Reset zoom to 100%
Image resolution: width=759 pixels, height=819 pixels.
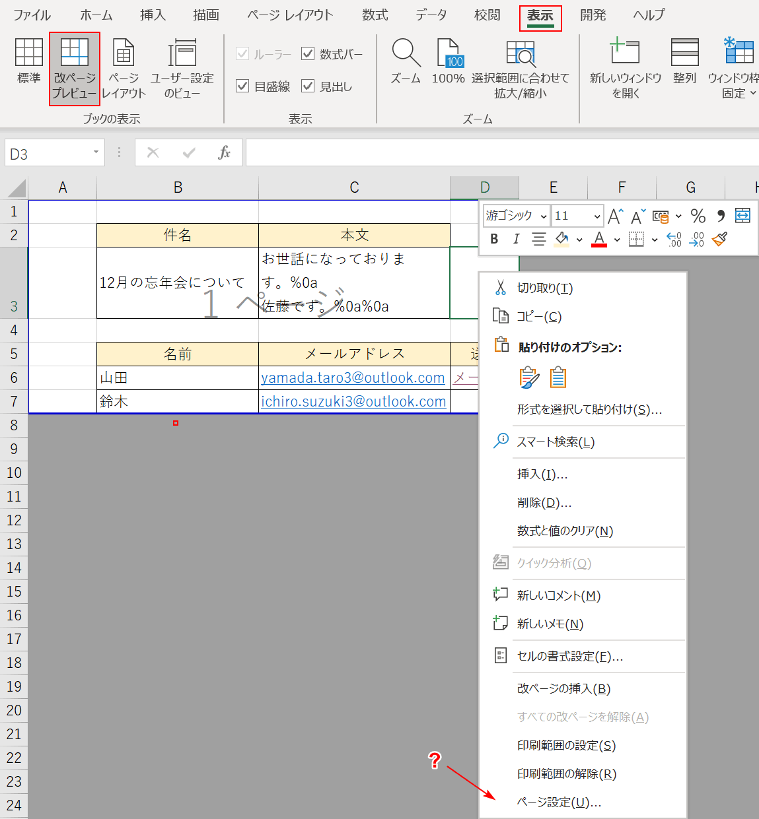point(449,61)
